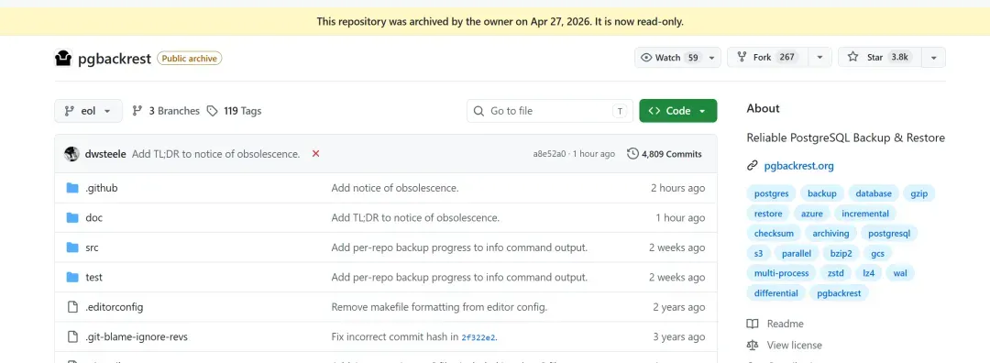Open dwsteele author profile link
Screen dimensions: 990x363
pyautogui.click(x=105, y=154)
